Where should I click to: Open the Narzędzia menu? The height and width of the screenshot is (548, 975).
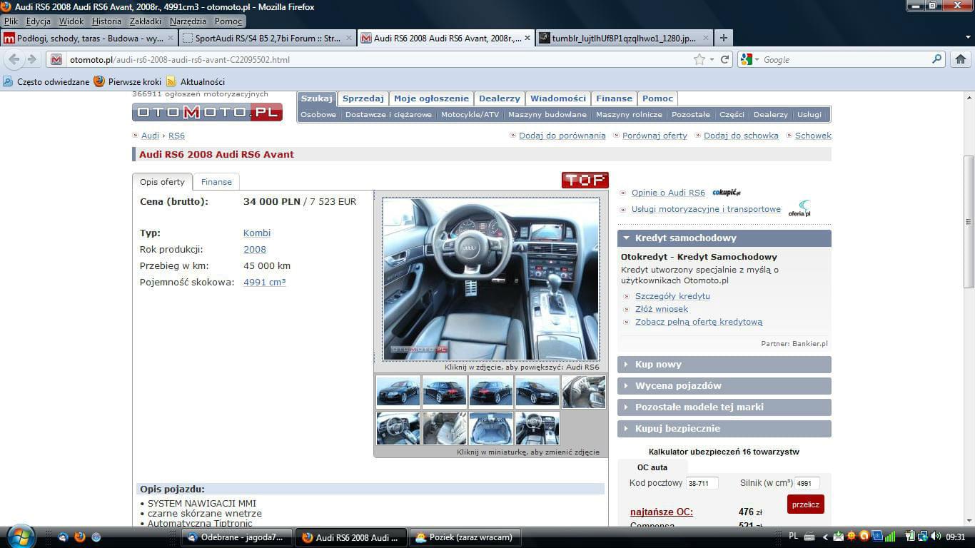click(x=188, y=21)
